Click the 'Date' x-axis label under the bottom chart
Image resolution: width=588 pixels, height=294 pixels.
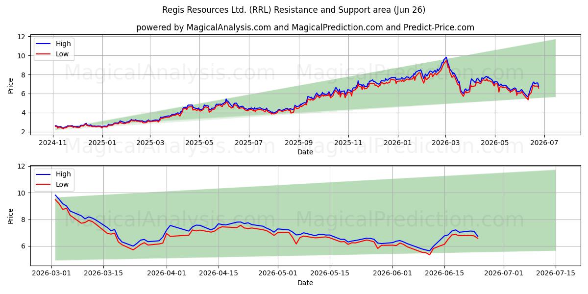(305, 283)
